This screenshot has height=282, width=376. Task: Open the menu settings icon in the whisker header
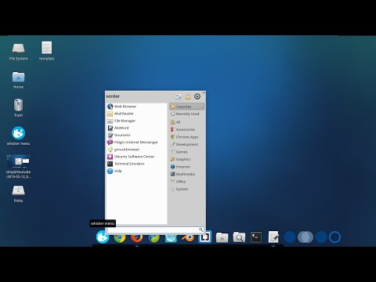tap(179, 96)
